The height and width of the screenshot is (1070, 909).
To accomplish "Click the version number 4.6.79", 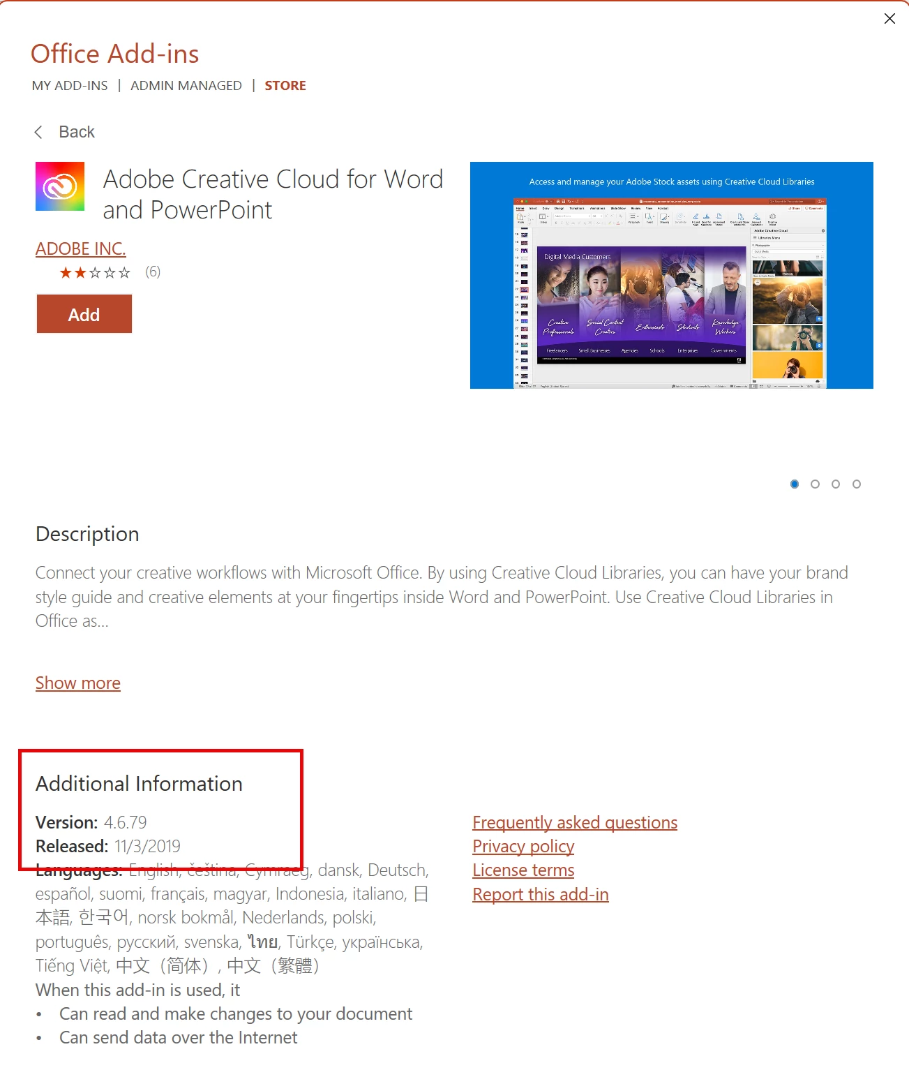I will click(126, 822).
